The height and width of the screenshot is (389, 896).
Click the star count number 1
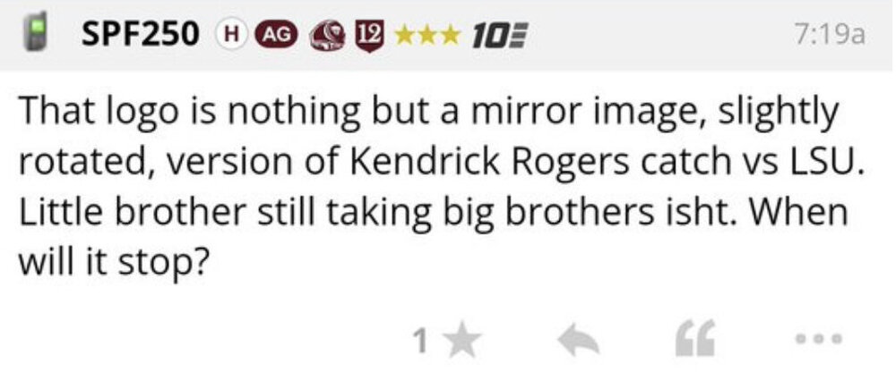(418, 340)
